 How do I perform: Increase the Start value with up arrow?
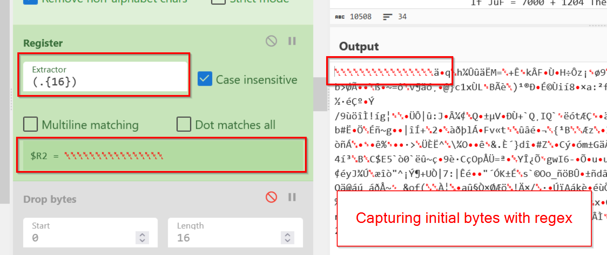[x=142, y=235]
